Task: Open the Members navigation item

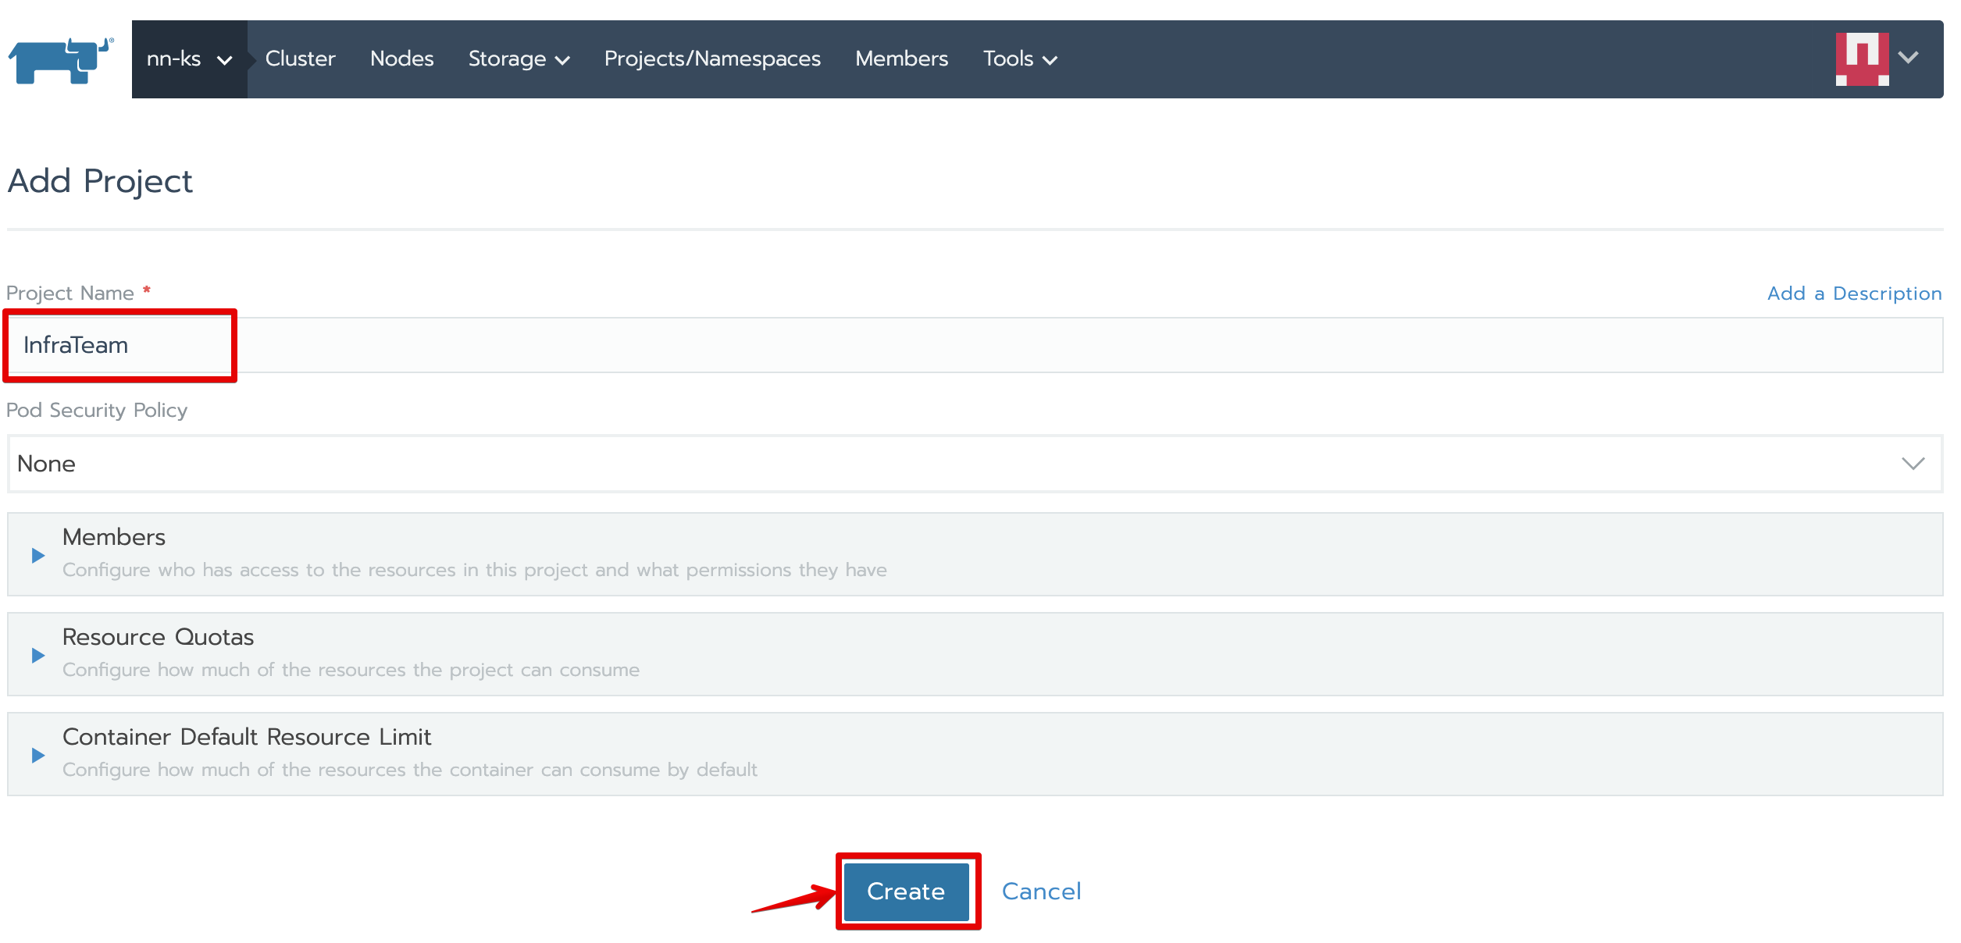Action: tap(901, 59)
